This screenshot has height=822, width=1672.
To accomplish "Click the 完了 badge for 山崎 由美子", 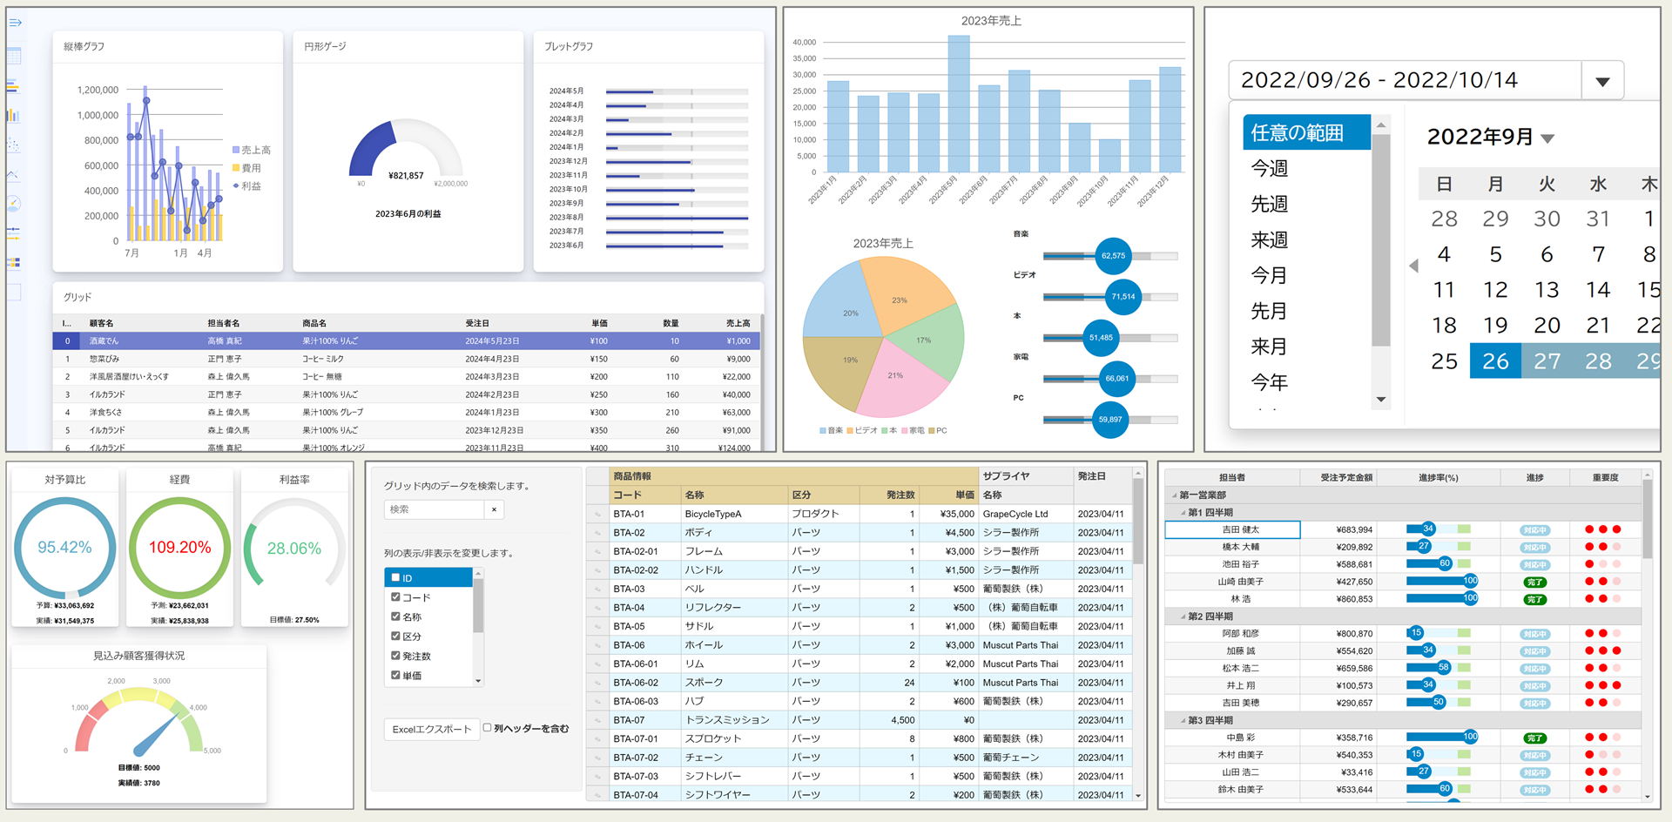I will click(1534, 582).
